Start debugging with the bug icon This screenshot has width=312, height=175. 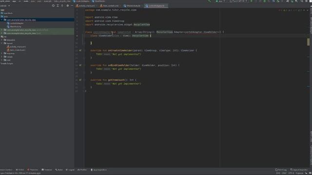point(264,1)
